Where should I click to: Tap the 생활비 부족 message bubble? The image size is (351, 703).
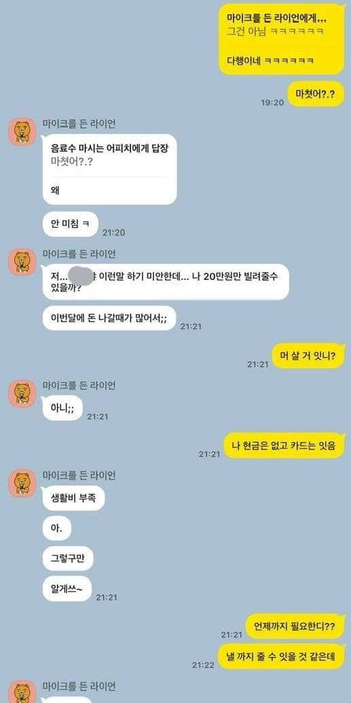tap(73, 498)
